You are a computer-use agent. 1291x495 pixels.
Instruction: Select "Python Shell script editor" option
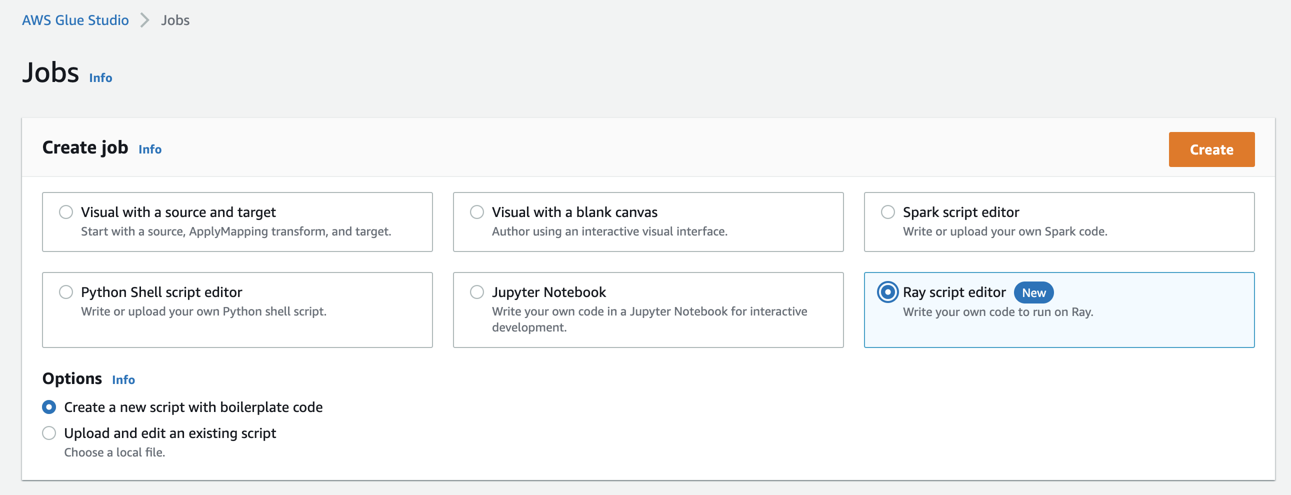tap(66, 292)
